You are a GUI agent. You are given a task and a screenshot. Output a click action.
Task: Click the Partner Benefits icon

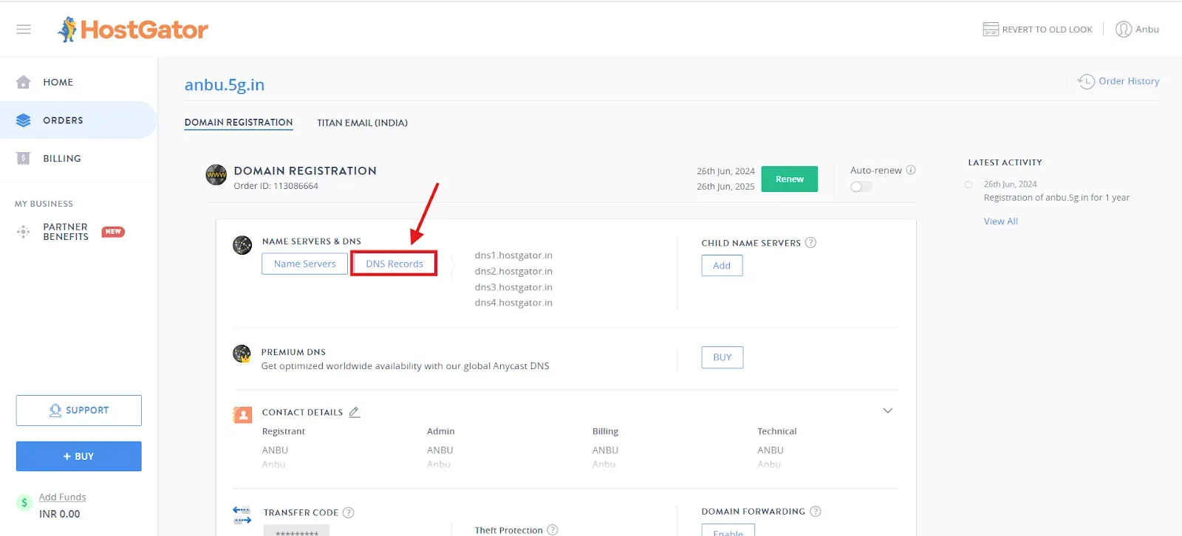(24, 232)
